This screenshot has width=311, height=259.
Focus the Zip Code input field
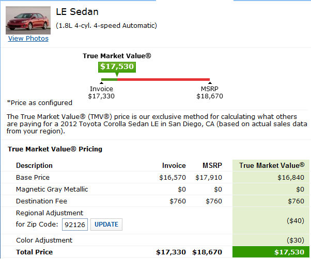click(x=75, y=225)
